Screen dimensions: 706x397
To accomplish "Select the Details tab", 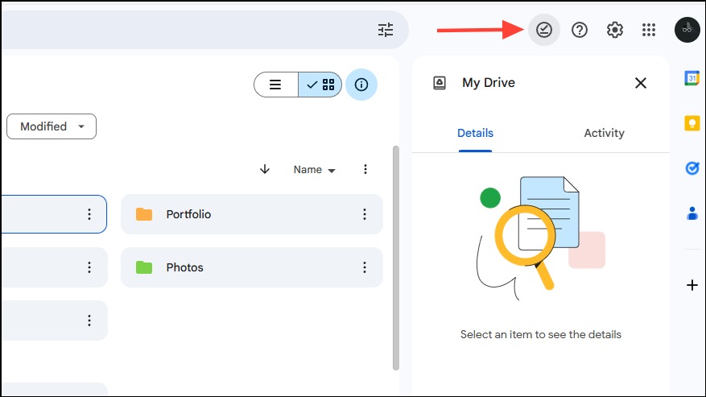I will point(475,133).
